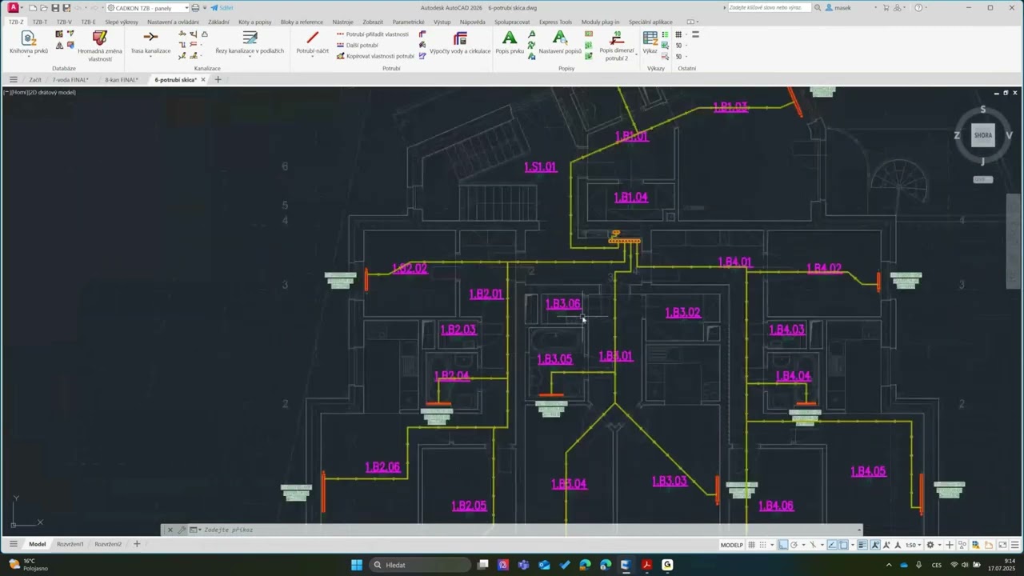Switch to TZB-V ribbon tab

[x=64, y=22]
